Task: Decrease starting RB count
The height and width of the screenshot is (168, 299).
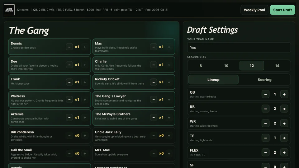Action: (265, 109)
